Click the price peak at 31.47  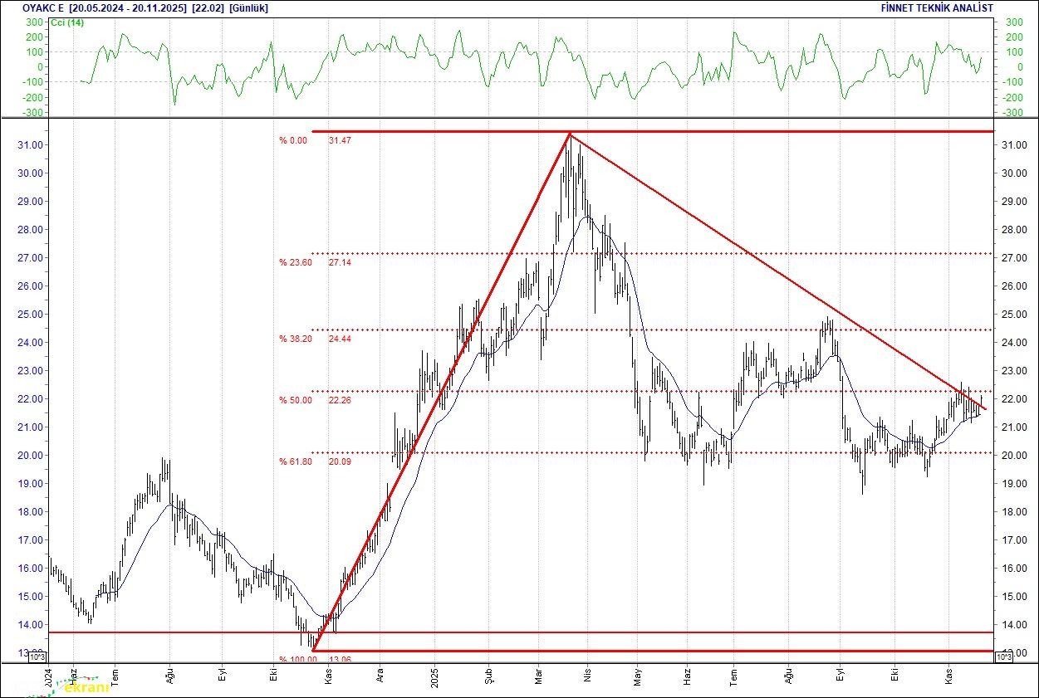click(569, 134)
